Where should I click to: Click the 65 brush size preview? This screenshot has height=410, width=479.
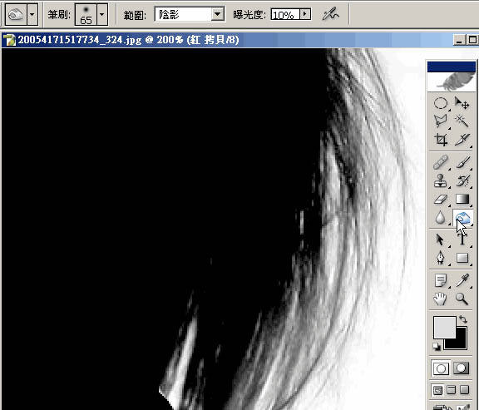tap(86, 14)
